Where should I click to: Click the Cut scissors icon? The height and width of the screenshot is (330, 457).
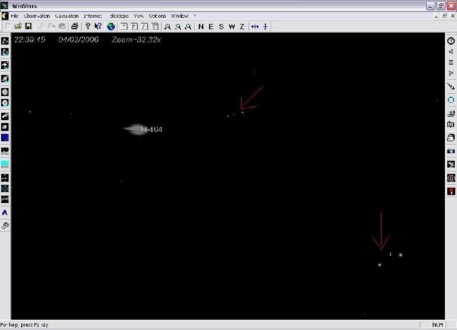click(41, 26)
